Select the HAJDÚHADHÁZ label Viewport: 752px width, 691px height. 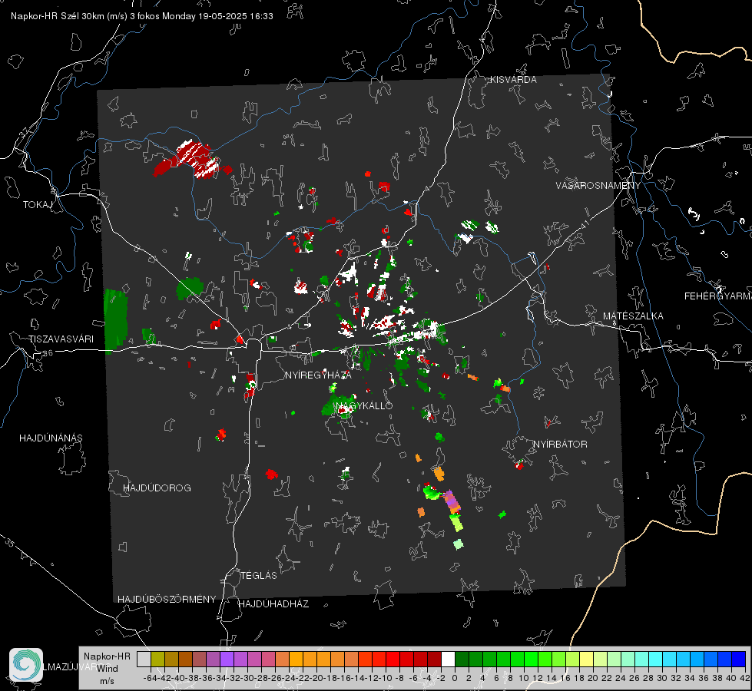click(273, 604)
